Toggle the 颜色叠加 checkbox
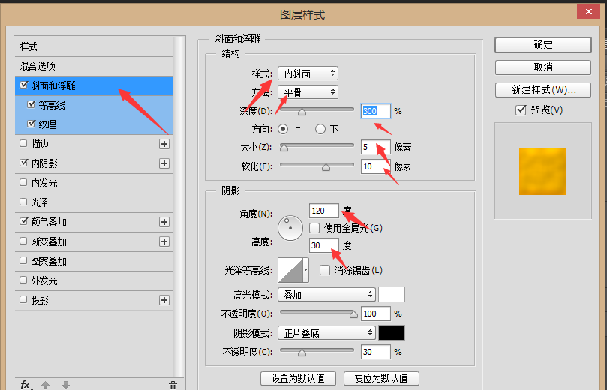This screenshot has height=390, width=607. [24, 221]
